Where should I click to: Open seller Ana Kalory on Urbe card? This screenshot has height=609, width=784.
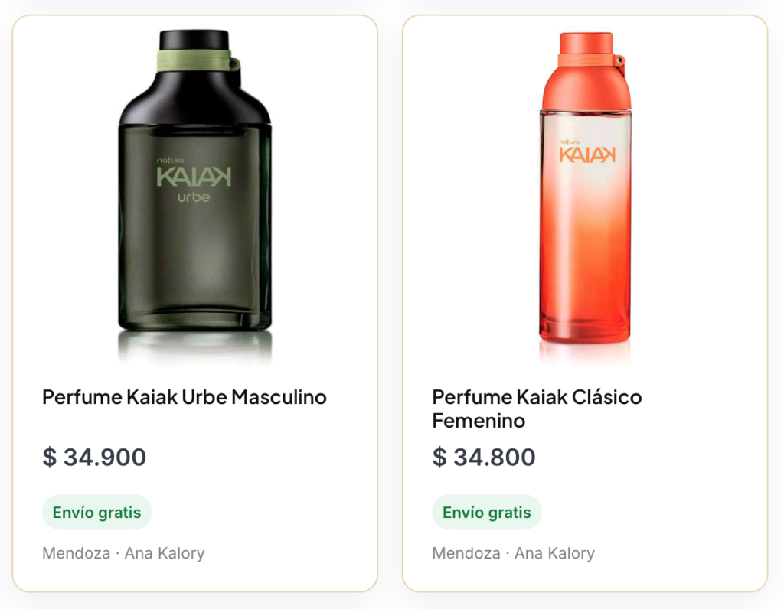[165, 553]
